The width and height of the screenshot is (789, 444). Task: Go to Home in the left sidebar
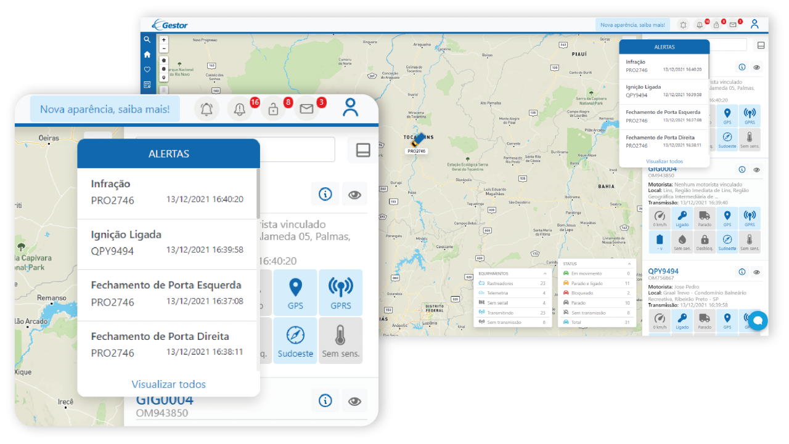coord(147,54)
